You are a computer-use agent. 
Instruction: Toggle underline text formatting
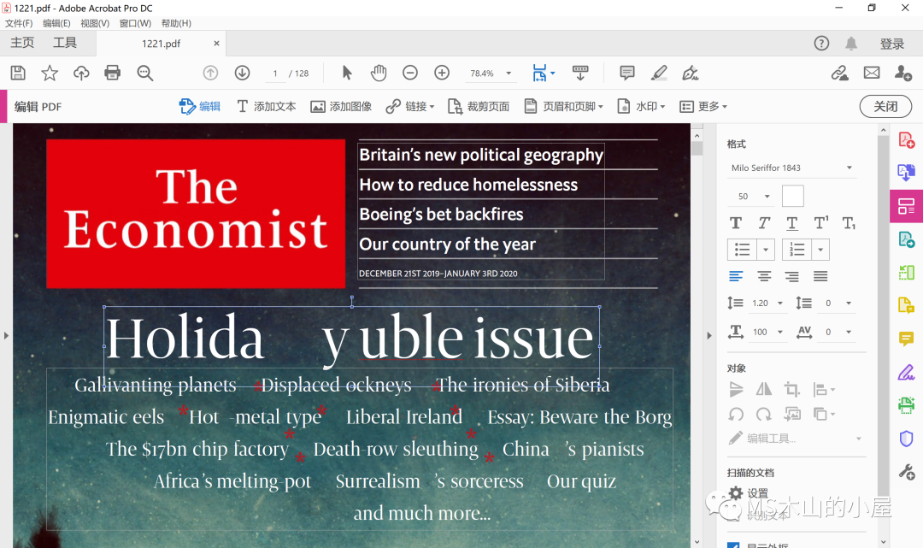point(792,223)
